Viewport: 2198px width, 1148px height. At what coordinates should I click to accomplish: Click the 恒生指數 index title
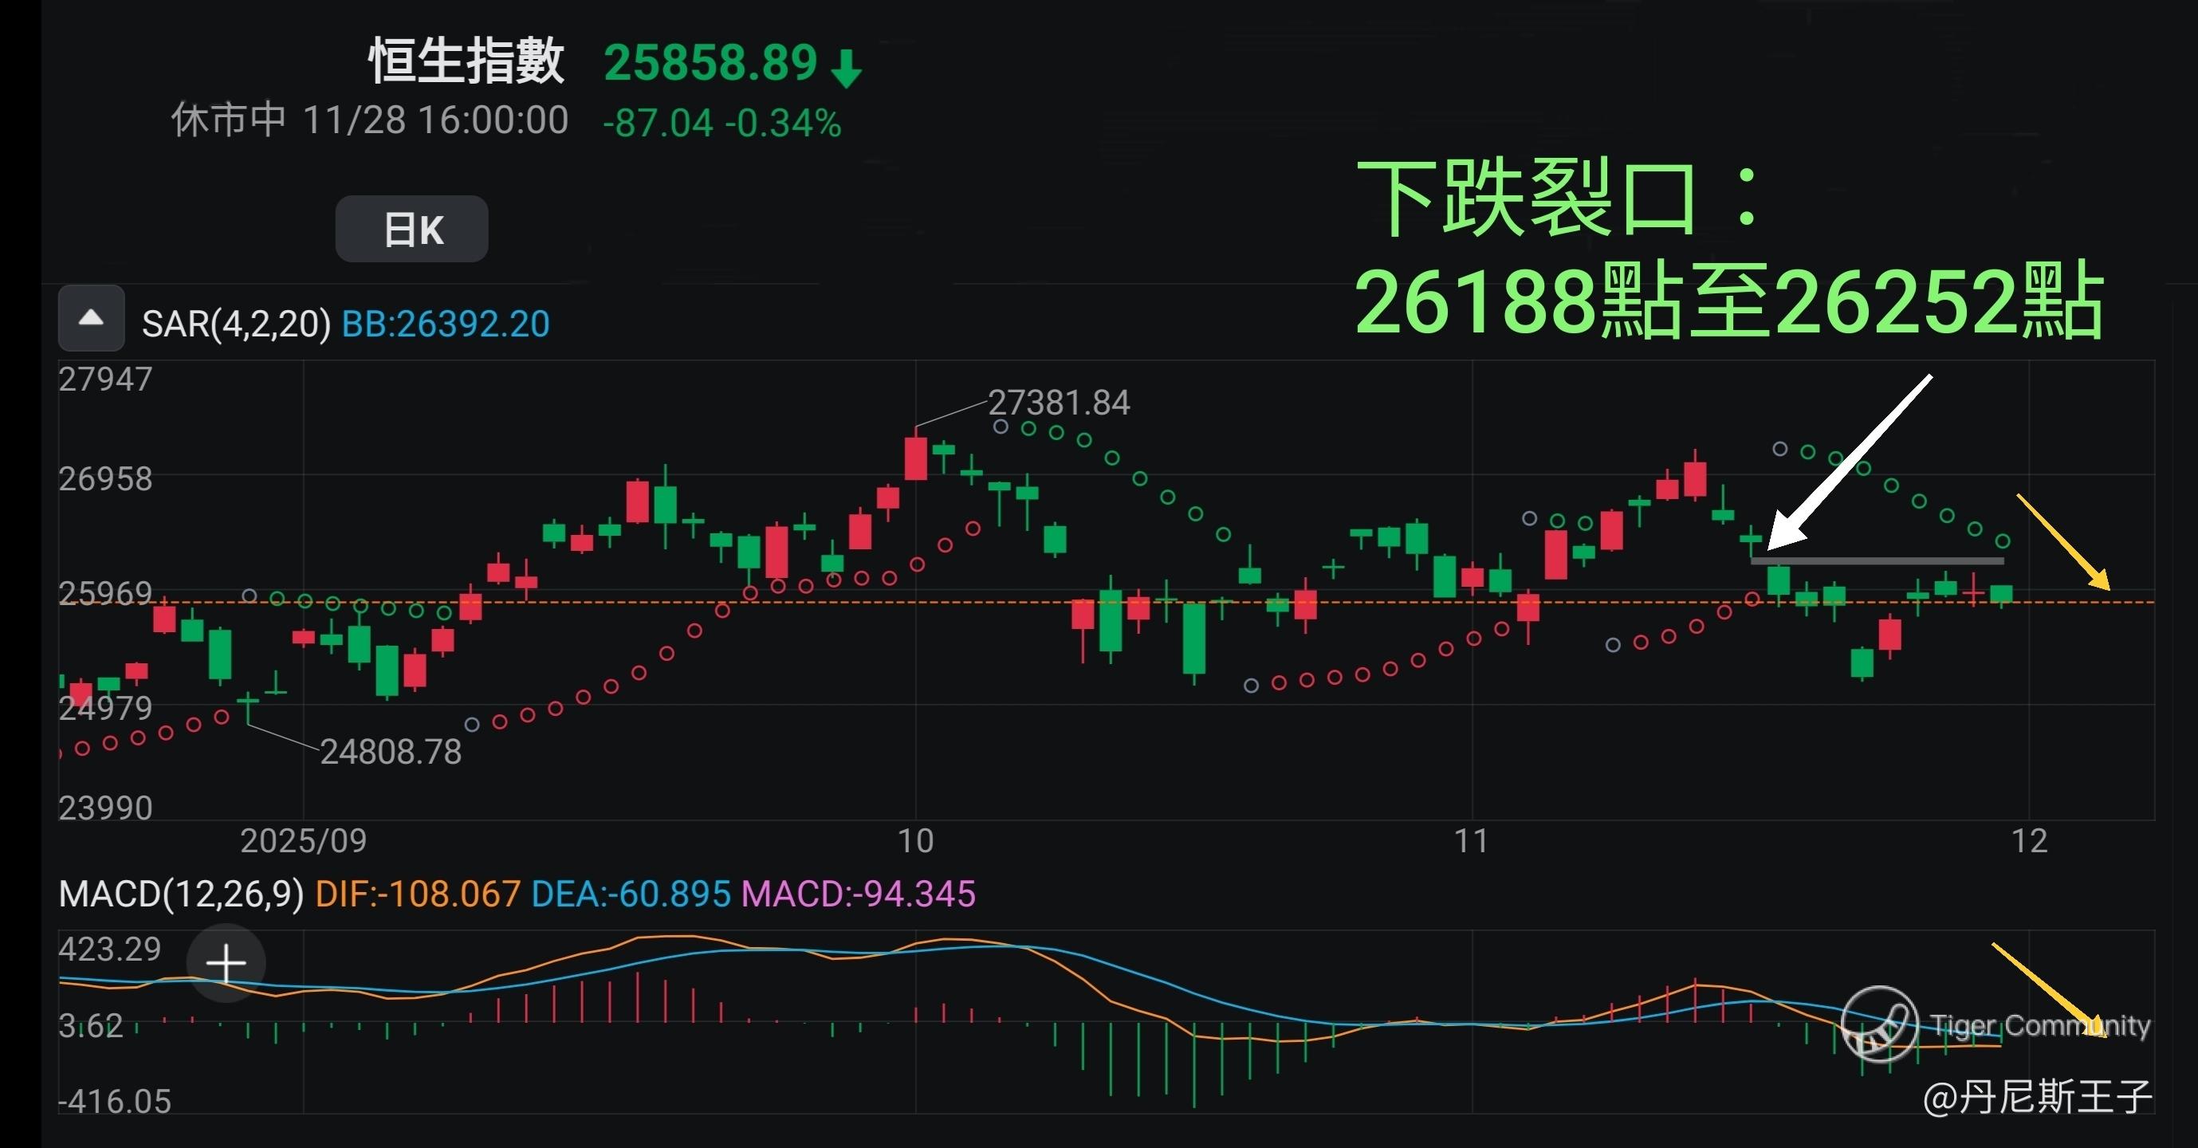[466, 61]
